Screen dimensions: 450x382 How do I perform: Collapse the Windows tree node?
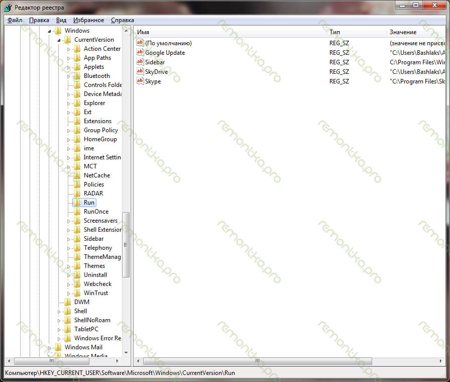pyautogui.click(x=49, y=31)
